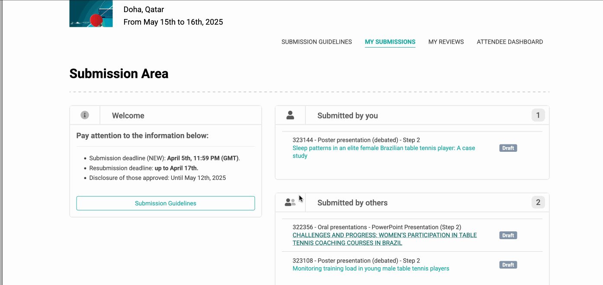This screenshot has height=285, width=603.
Task: Open the Submission Guidelines tab
Action: click(317, 42)
